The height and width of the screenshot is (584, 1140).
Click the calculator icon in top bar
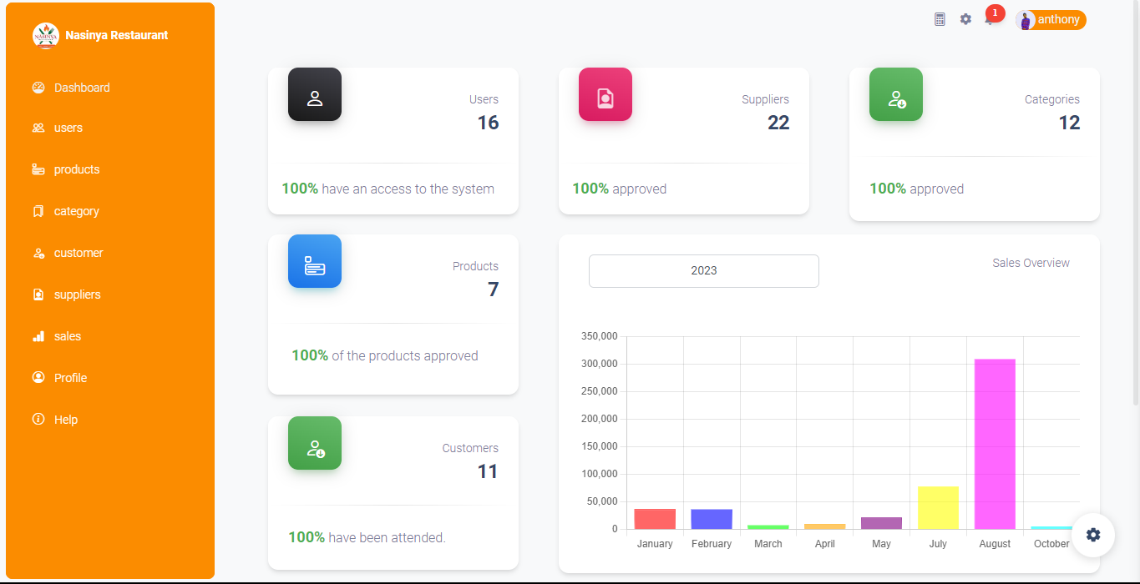pos(940,19)
